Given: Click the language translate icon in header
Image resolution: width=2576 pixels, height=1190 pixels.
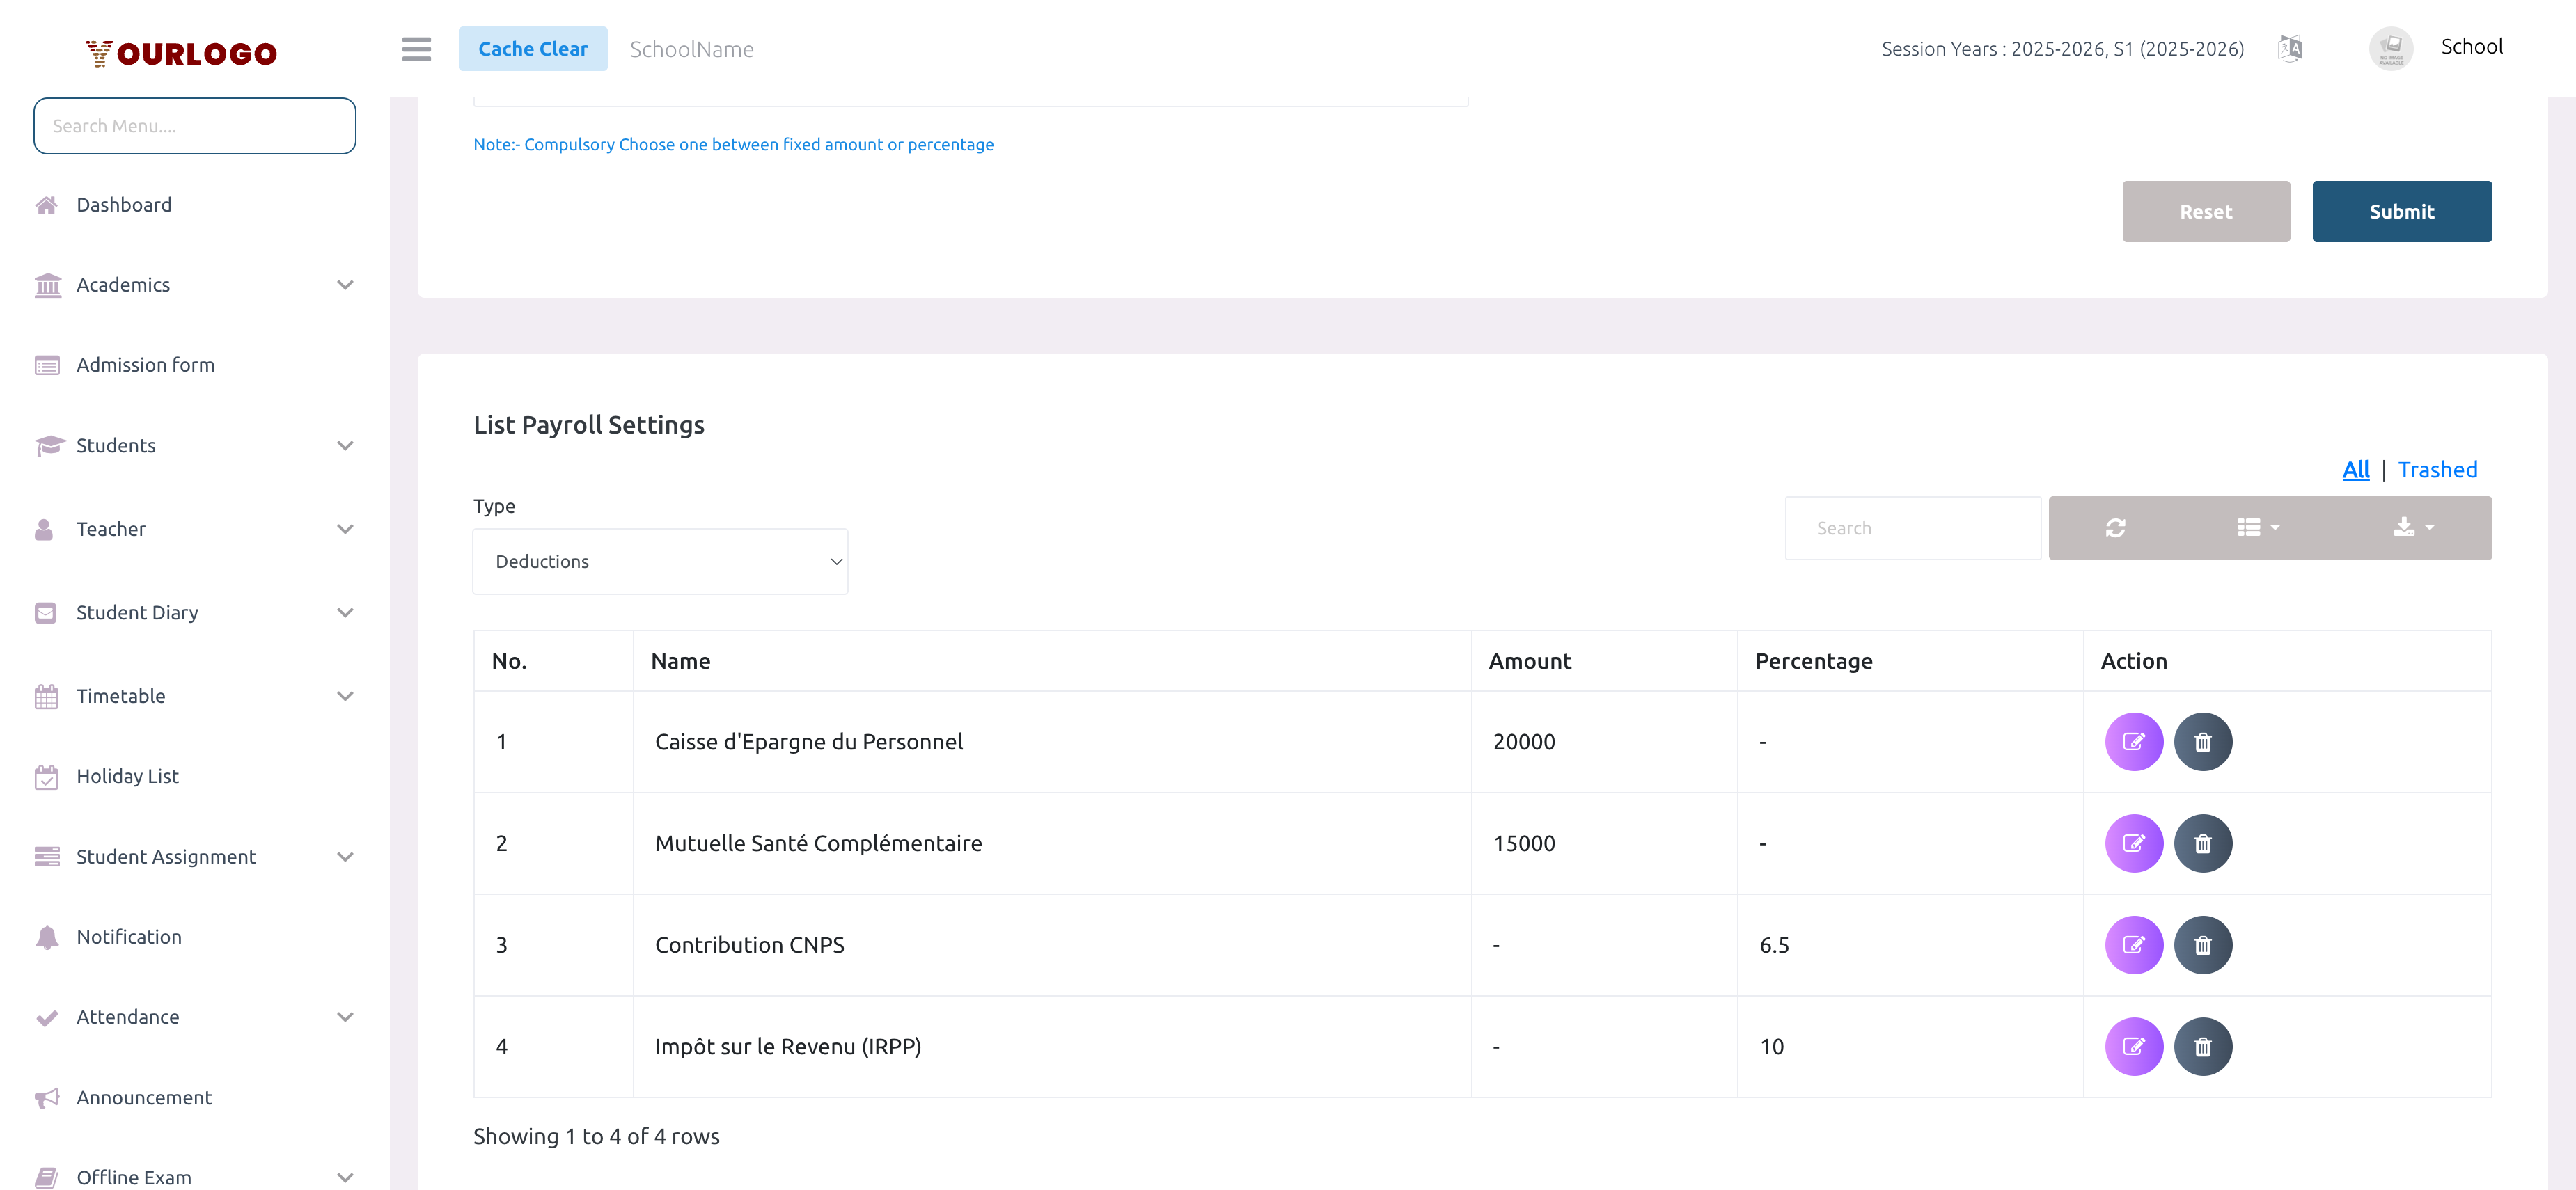Looking at the screenshot, I should (x=2290, y=48).
